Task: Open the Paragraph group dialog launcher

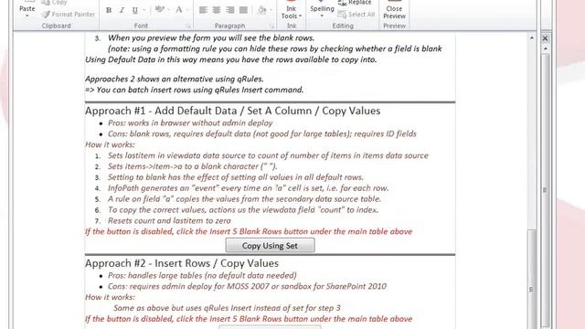Action: (x=271, y=27)
